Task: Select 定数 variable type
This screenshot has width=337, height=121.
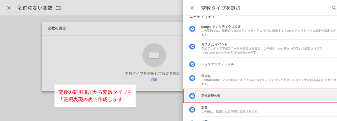Action: [260, 109]
